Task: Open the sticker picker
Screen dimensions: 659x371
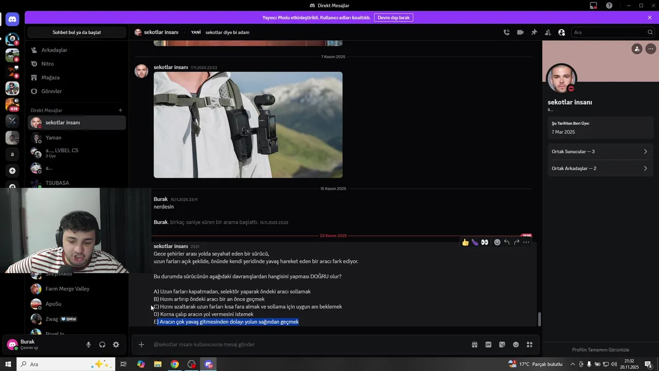Action: [502, 344]
